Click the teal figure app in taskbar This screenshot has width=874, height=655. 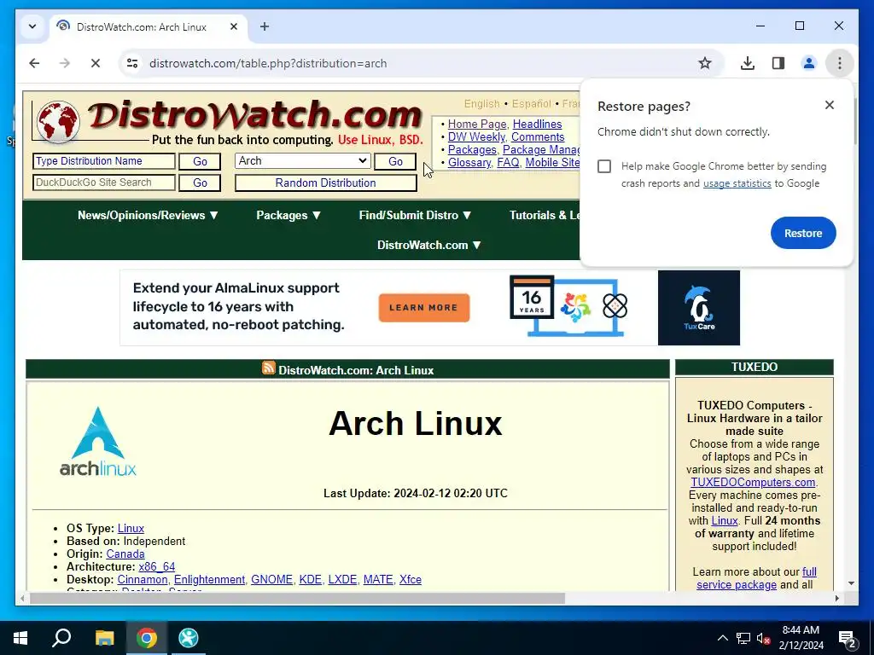189,638
